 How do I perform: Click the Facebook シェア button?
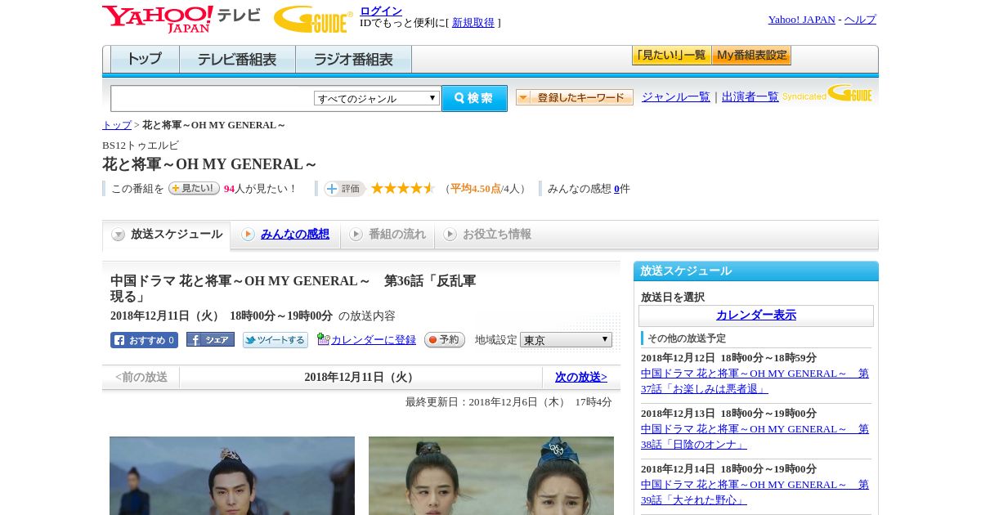click(x=210, y=339)
